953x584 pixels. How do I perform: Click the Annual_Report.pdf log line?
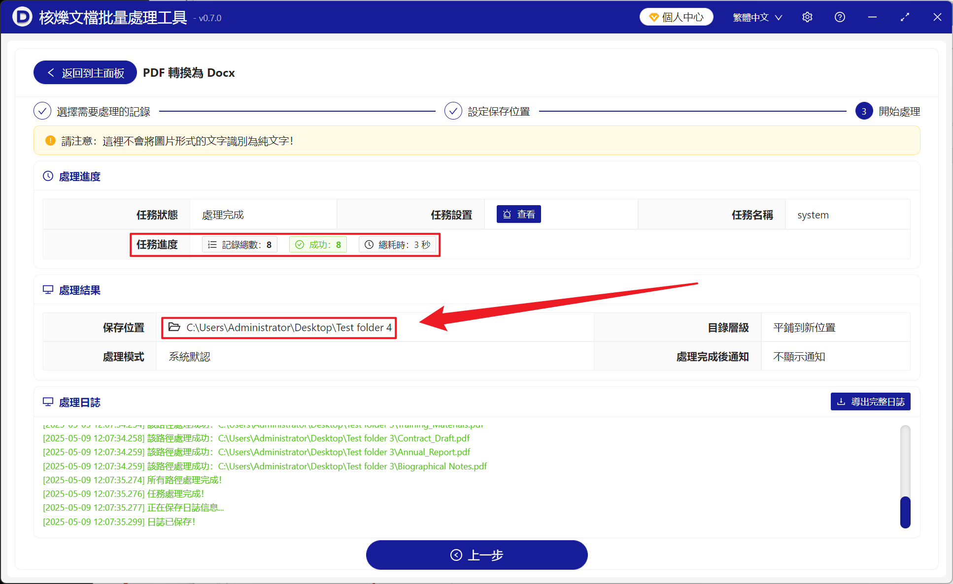(256, 452)
